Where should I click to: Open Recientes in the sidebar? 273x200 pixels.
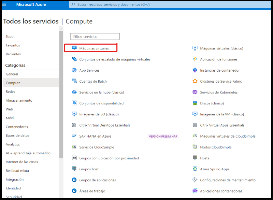tap(13, 54)
